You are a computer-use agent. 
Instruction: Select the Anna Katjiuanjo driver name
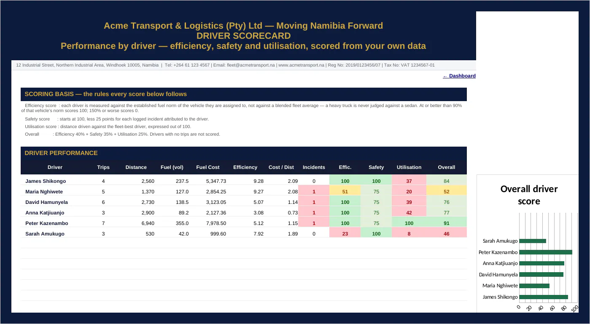(45, 213)
